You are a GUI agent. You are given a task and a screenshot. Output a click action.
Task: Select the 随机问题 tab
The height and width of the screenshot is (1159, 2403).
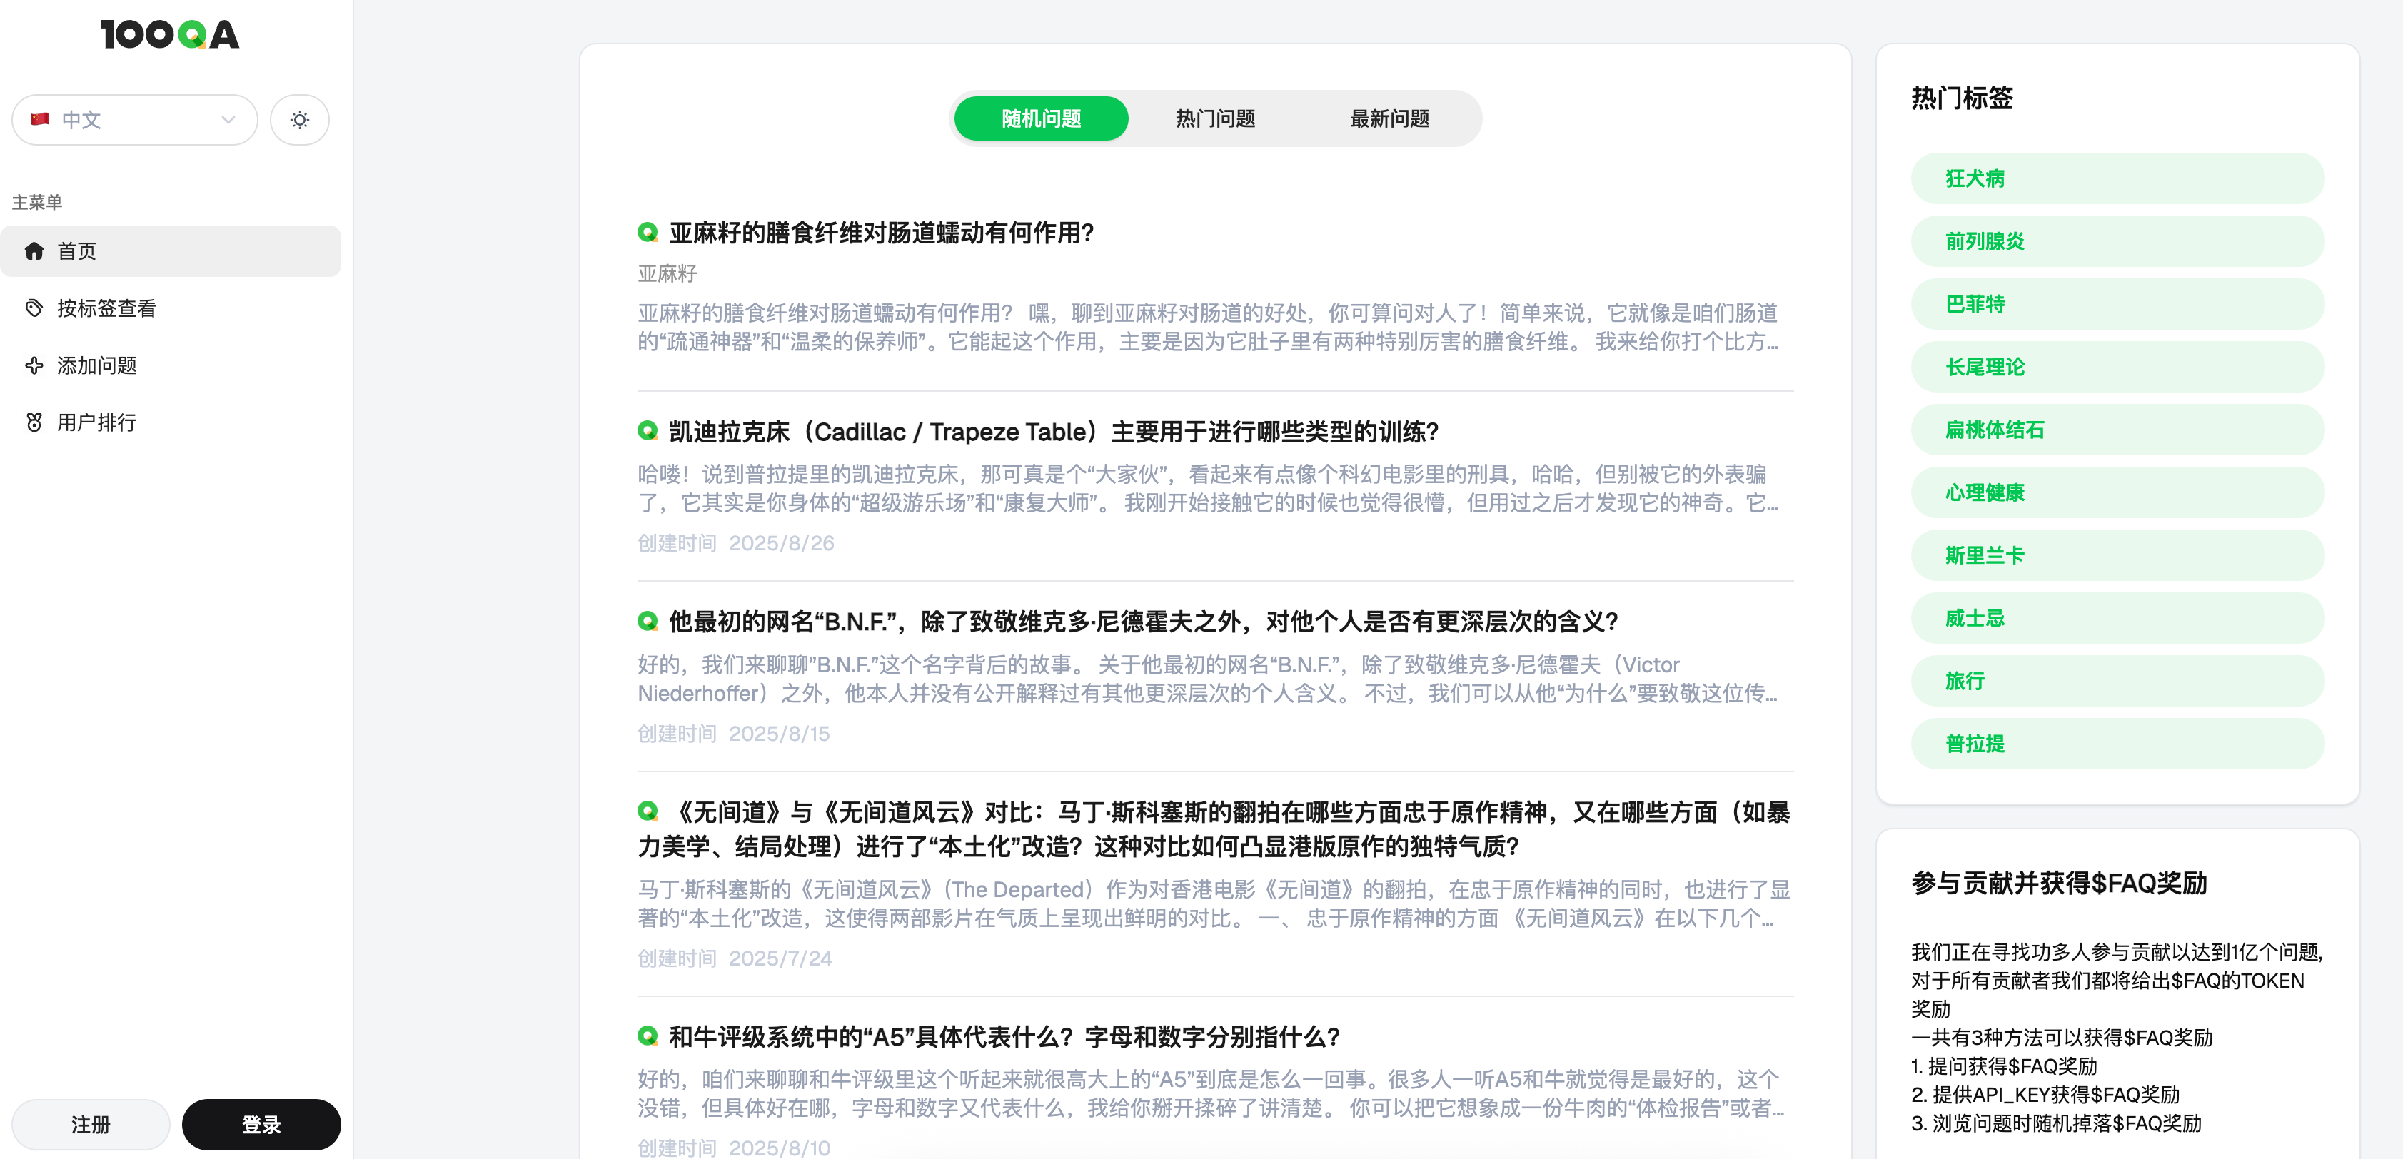pyautogui.click(x=1041, y=118)
